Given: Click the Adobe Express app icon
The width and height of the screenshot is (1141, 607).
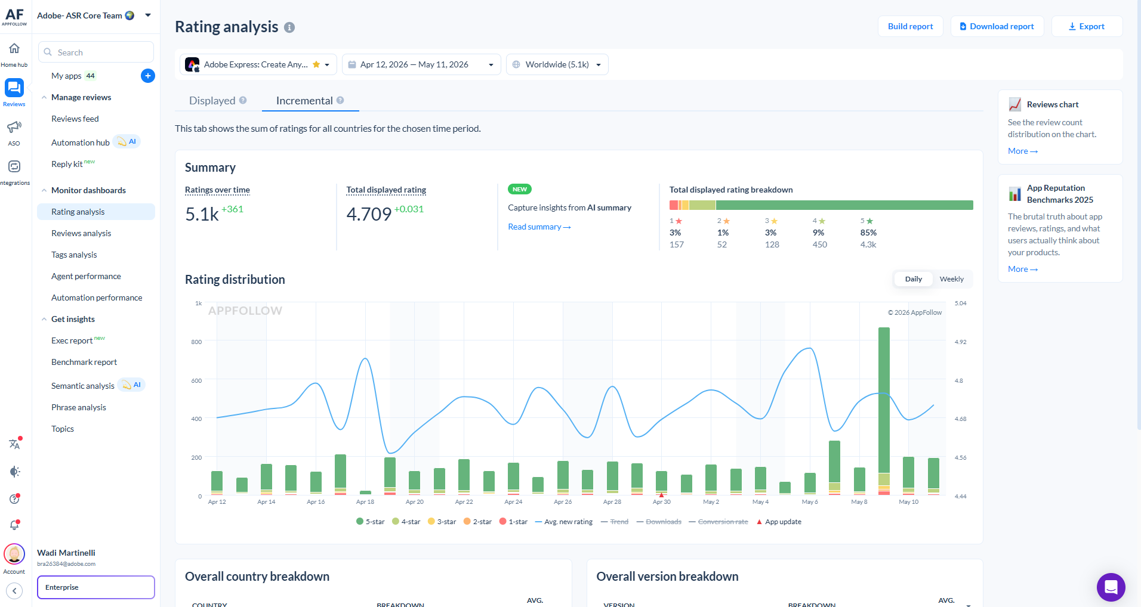Looking at the screenshot, I should pyautogui.click(x=192, y=64).
